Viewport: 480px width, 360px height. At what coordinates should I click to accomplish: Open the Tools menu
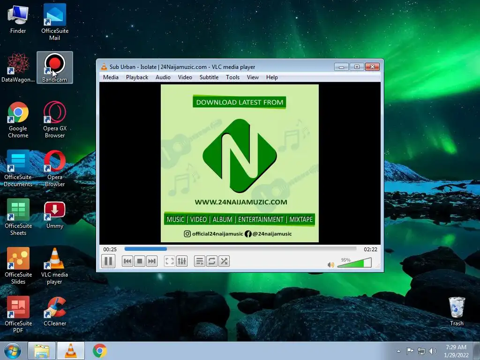(232, 77)
